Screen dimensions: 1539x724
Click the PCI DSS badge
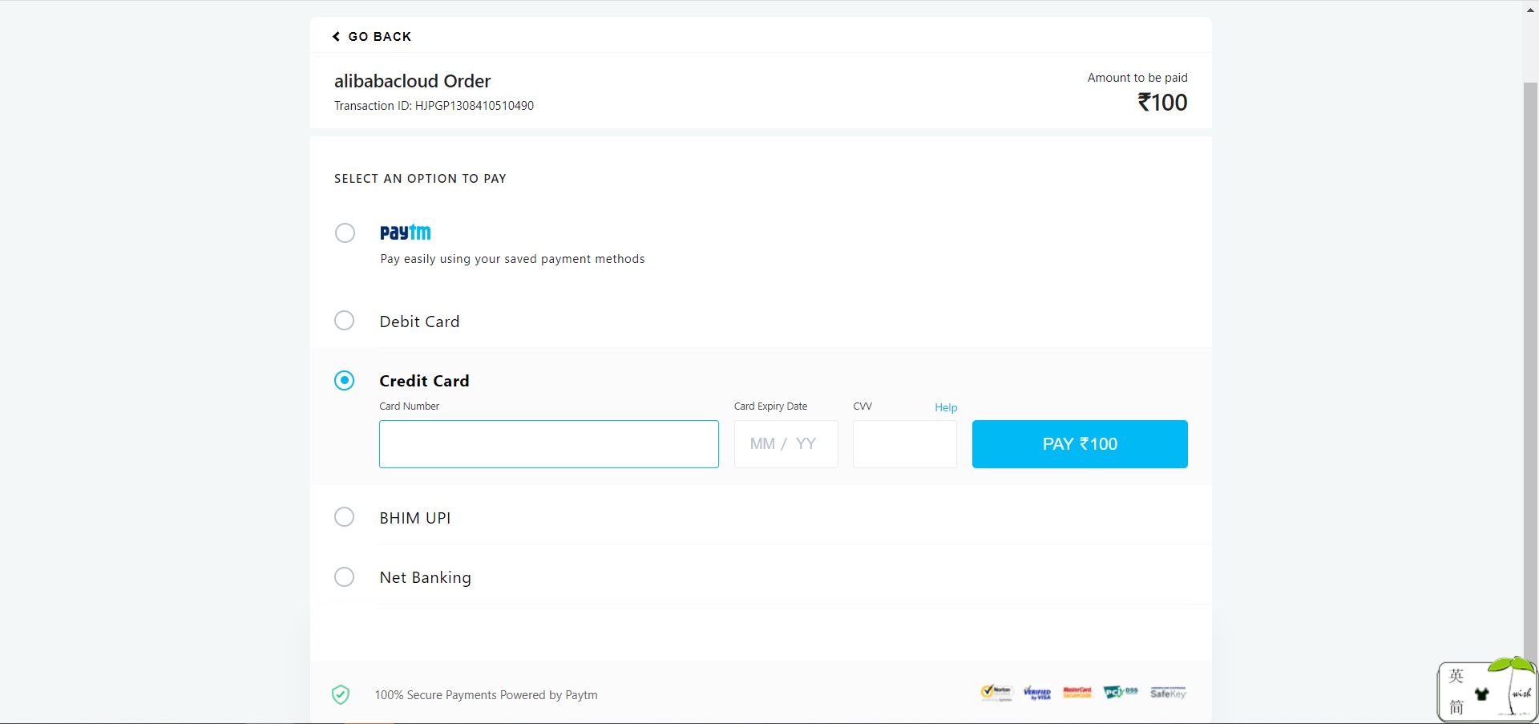coord(1120,692)
